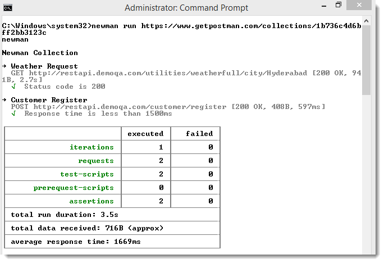Click the average response time line
Viewport: 384px width, 263px height.
point(76,242)
